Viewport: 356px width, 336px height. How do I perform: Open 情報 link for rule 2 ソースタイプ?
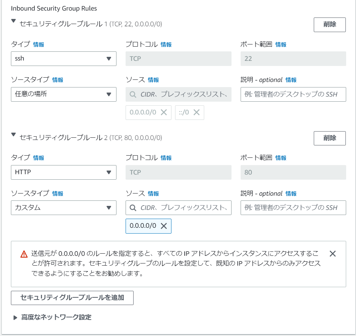coord(58,194)
